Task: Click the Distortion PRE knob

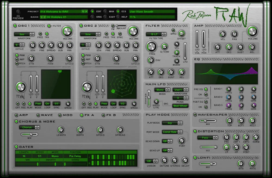Action: [x=227, y=138]
